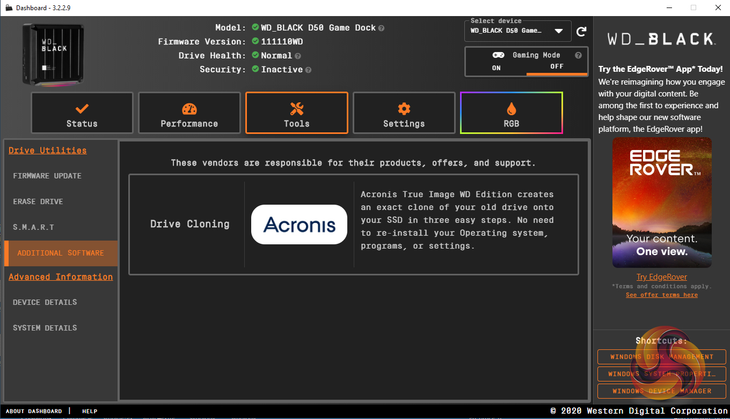Open System Details
Screen dimensions: 730x419
[45, 328]
